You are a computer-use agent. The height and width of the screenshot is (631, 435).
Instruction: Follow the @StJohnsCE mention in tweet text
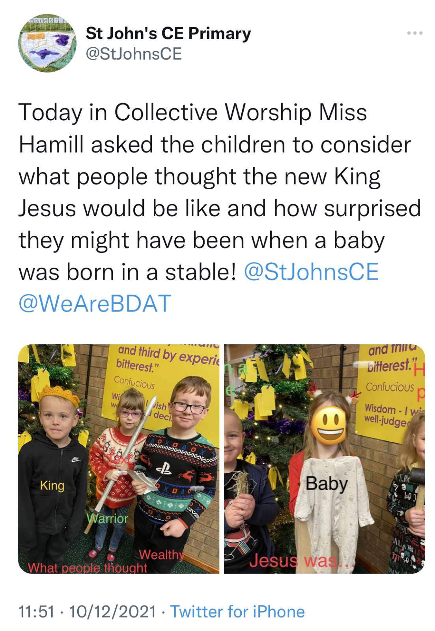pos(312,272)
